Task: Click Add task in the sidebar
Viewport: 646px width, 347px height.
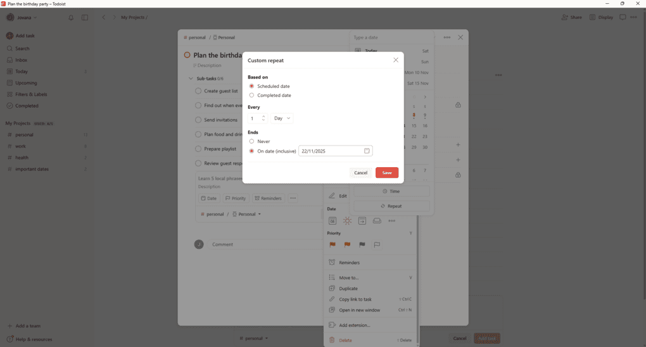Action: (x=21, y=36)
